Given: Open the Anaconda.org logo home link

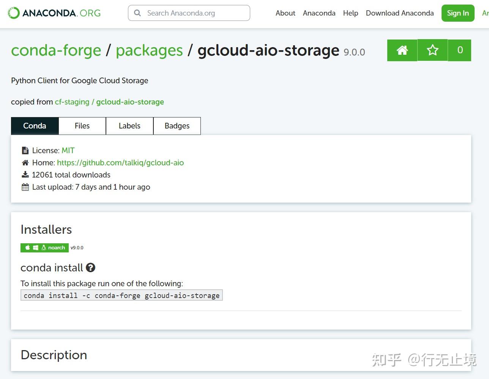Looking at the screenshot, I should [x=54, y=13].
